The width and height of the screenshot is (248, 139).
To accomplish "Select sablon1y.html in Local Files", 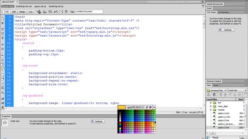I will (224, 117).
